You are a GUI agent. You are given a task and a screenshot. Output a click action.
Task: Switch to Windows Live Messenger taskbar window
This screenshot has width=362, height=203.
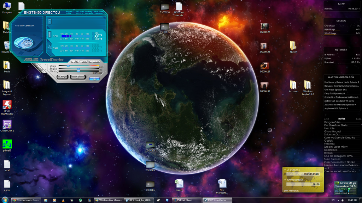click(x=109, y=200)
